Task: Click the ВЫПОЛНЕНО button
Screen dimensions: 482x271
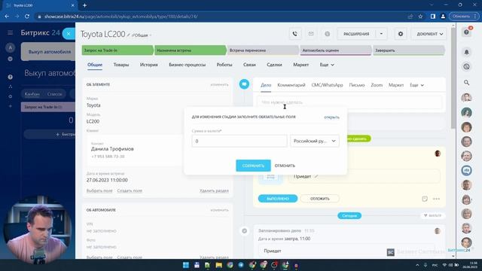Action: pyautogui.click(x=278, y=199)
